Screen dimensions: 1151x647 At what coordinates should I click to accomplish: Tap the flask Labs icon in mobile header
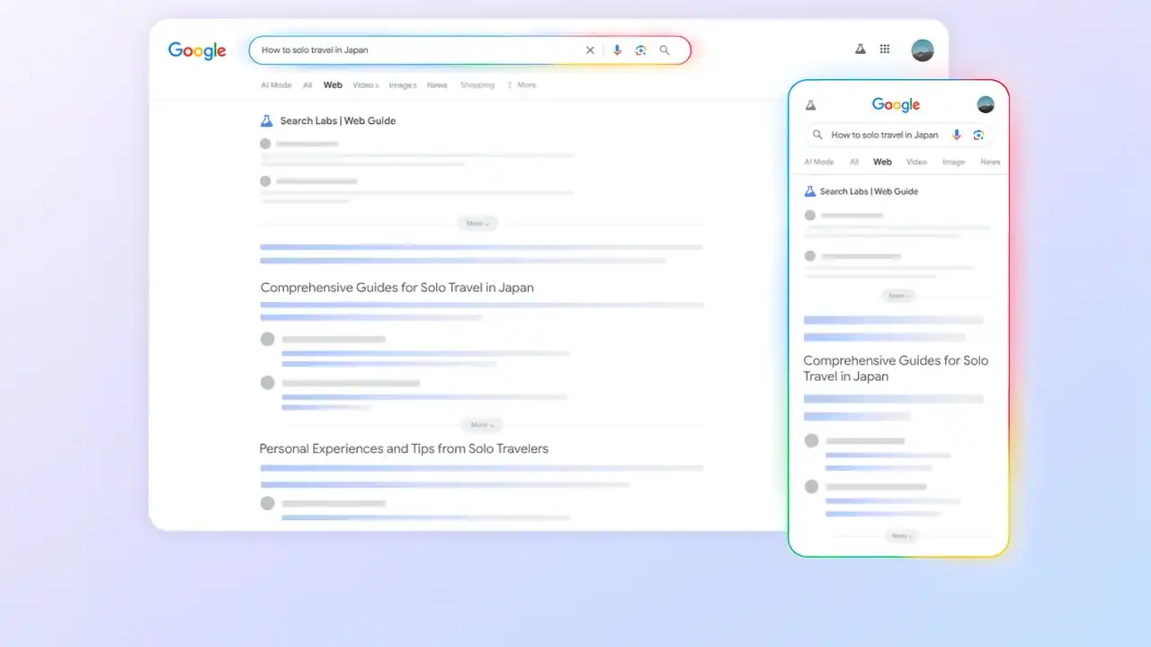point(811,105)
